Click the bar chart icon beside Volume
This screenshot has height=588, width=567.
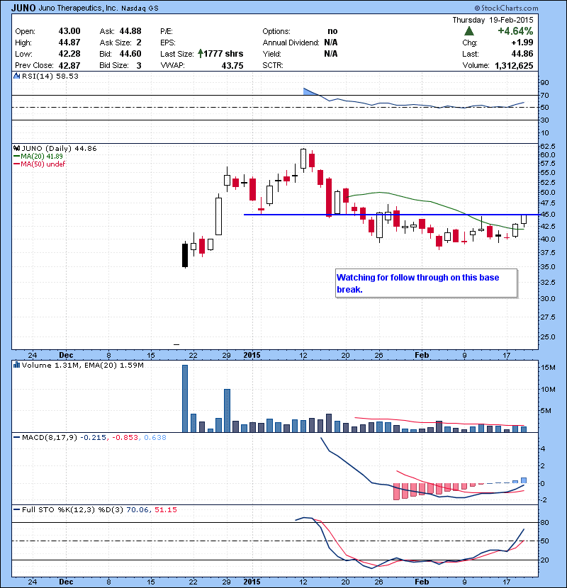(16, 365)
